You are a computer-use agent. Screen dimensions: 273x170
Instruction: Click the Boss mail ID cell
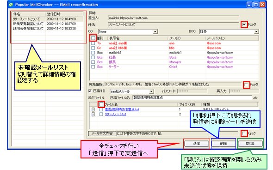pyautogui.click(x=173, y=57)
